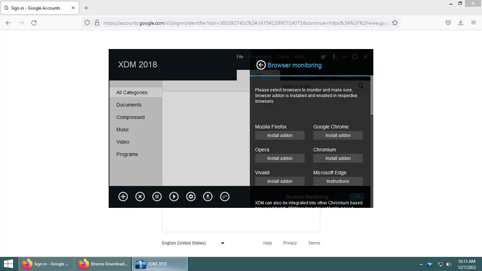Open the taskbar clock showing 10:13 AM
The image size is (482, 271).
tap(466, 264)
